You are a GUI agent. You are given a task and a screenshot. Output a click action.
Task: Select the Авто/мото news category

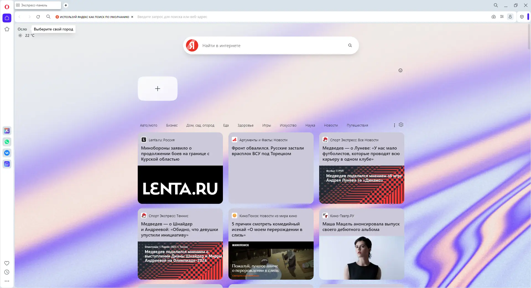point(149,125)
